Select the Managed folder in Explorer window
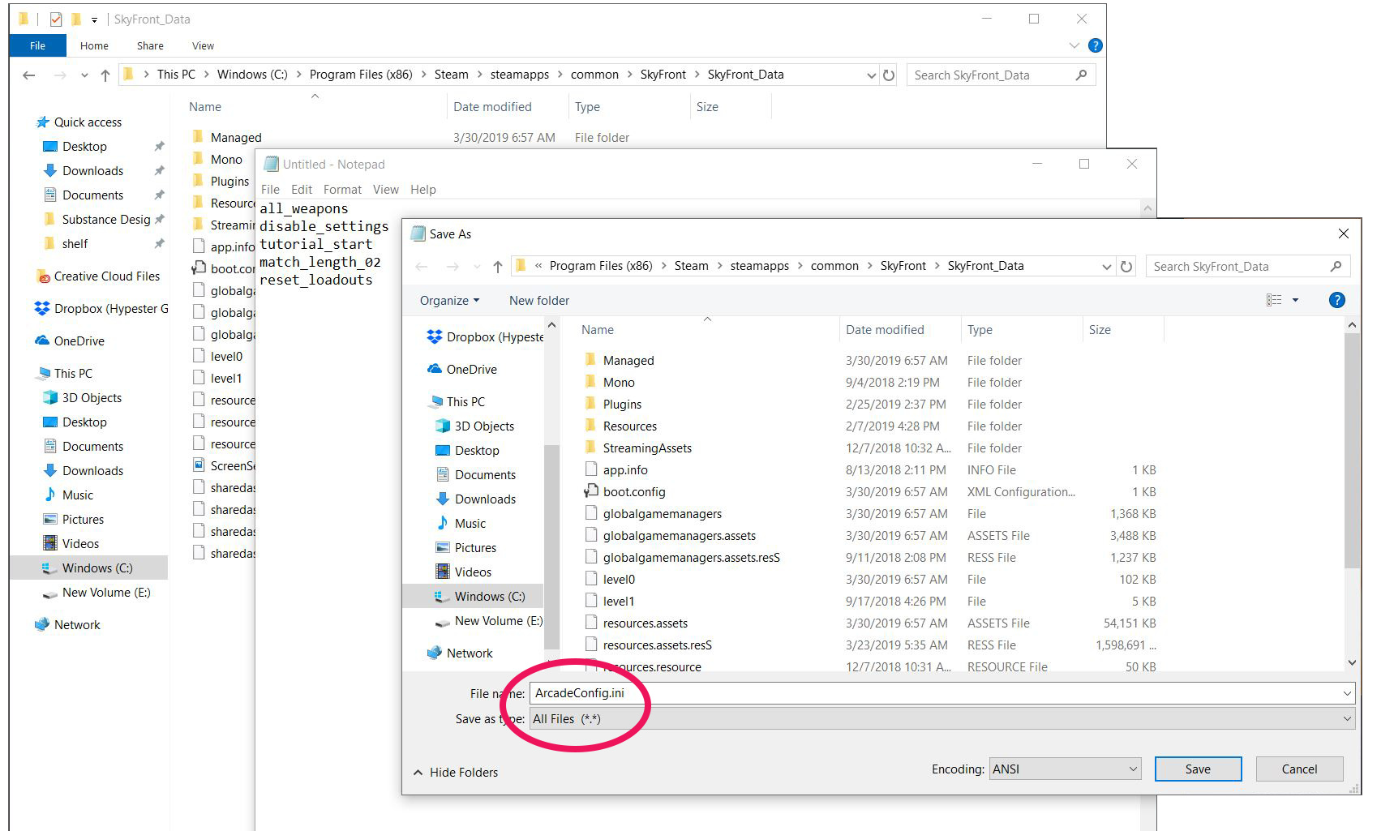 (235, 138)
